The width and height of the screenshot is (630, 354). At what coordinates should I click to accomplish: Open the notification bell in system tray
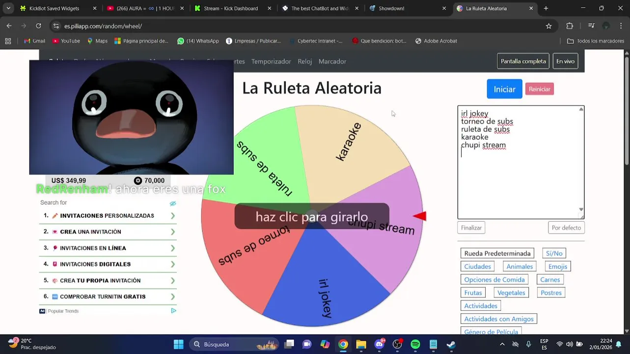click(x=619, y=344)
